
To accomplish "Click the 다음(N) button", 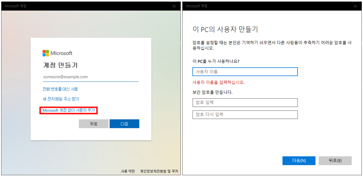I will tap(299, 160).
